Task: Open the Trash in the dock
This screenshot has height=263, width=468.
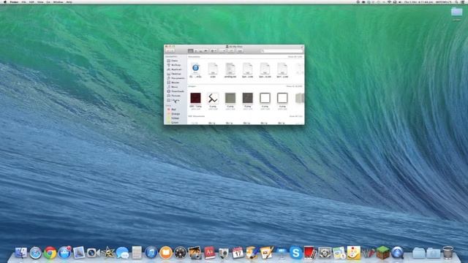Action: pos(448,253)
